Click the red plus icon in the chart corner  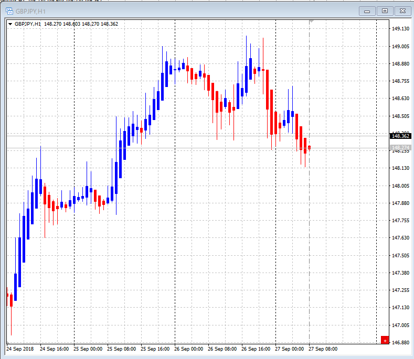(x=385, y=340)
